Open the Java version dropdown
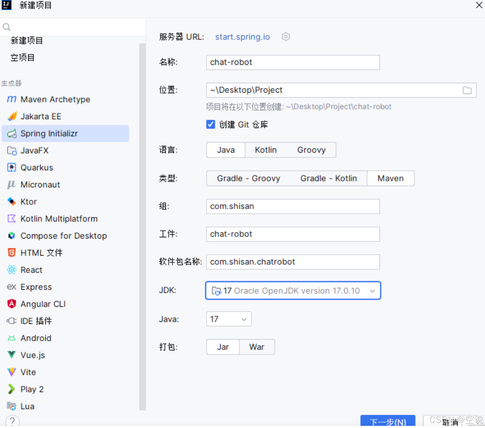Screen dimensions: 485x428 point(229,319)
